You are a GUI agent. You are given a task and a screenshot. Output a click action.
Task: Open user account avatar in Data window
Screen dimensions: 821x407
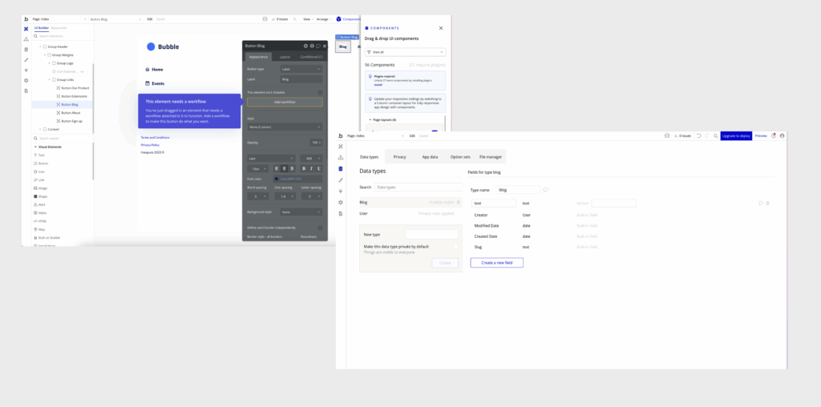point(783,135)
